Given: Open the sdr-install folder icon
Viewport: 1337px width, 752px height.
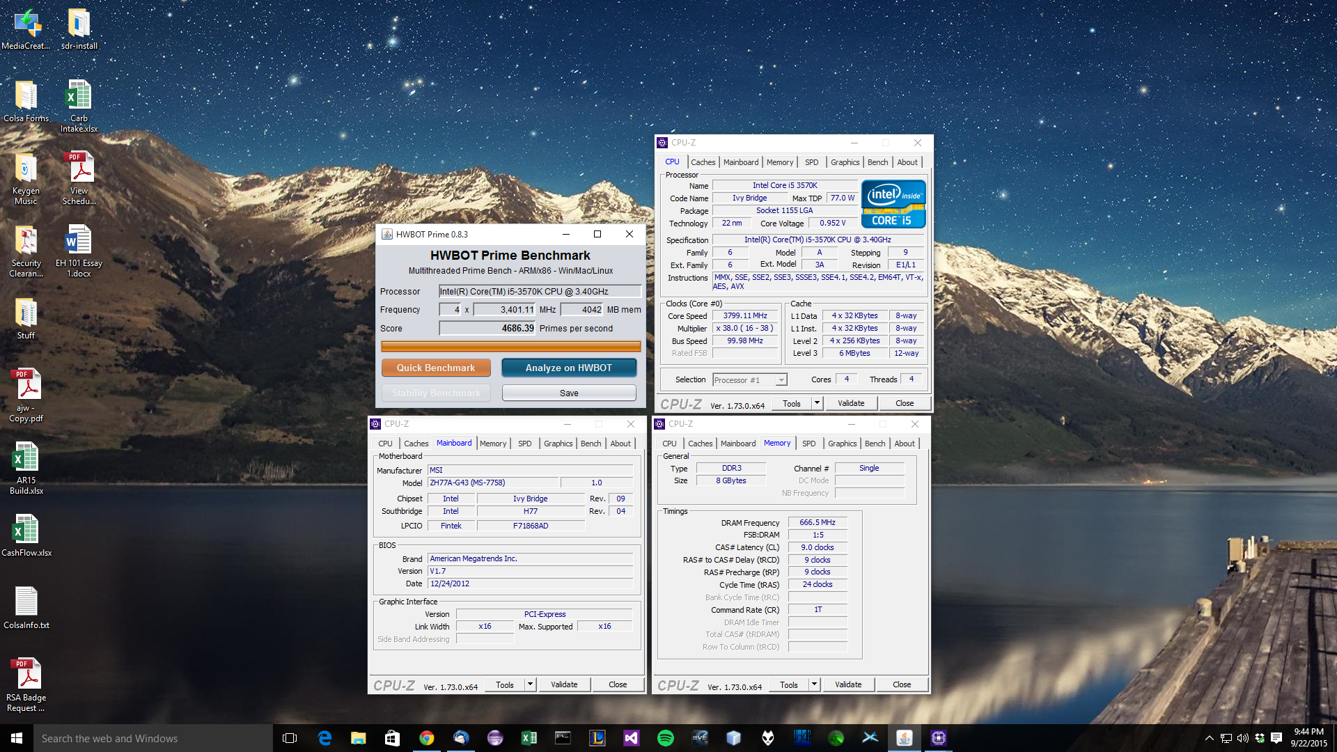Looking at the screenshot, I should pos(79,29).
